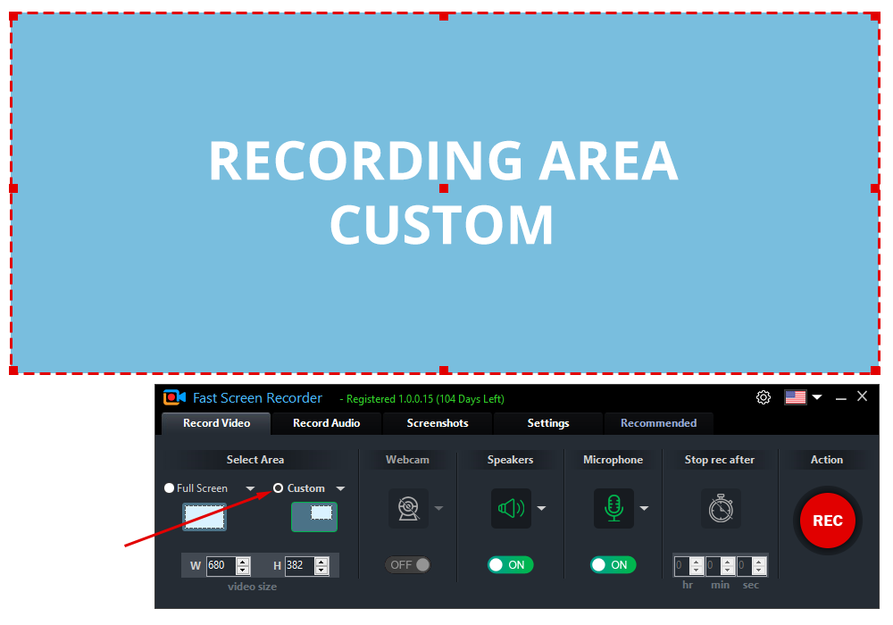Viewport: 893px width, 625px height.
Task: Click the green microphone icon
Action: (x=614, y=508)
